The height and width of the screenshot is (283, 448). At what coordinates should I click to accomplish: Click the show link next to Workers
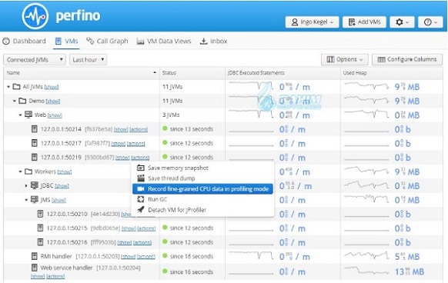tap(65, 172)
